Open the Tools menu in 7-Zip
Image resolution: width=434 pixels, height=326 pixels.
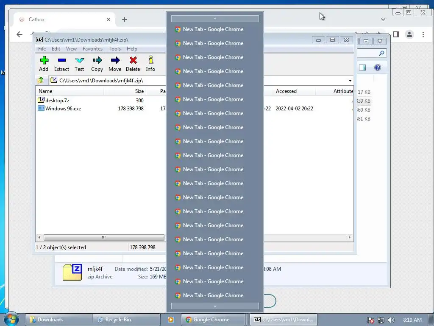[114, 49]
